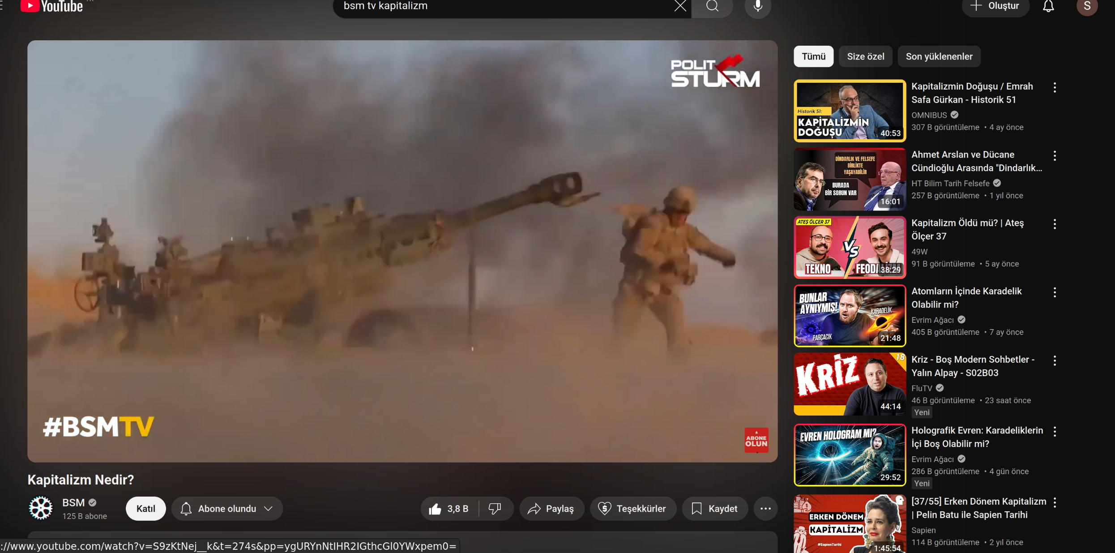Open the notifications bell

[1048, 6]
